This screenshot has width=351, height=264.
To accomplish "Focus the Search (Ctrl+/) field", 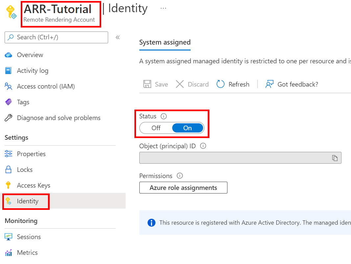I will (x=57, y=37).
